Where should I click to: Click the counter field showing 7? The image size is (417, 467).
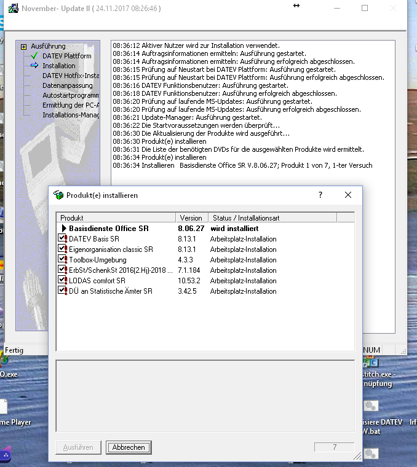point(334,447)
